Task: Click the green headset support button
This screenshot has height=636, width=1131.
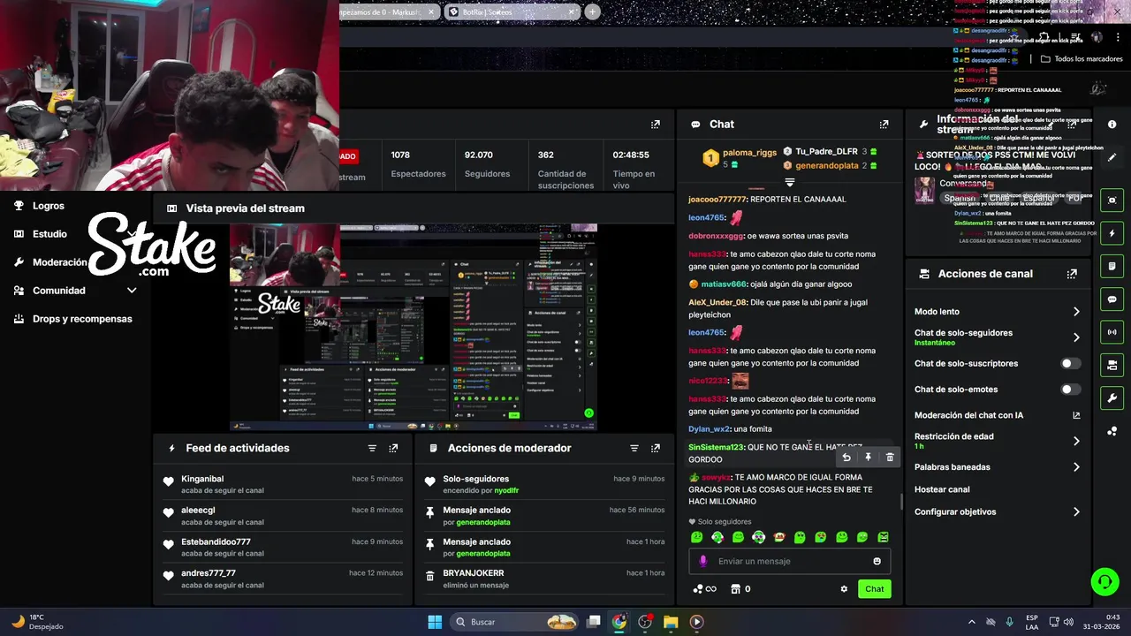Action: [1104, 581]
